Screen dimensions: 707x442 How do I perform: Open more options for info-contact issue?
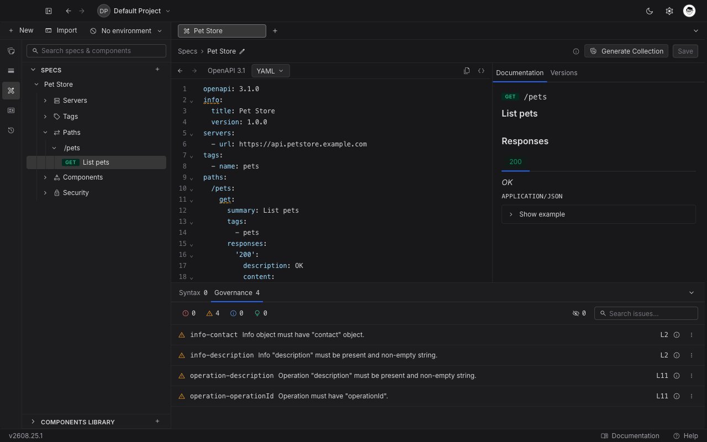click(x=692, y=335)
